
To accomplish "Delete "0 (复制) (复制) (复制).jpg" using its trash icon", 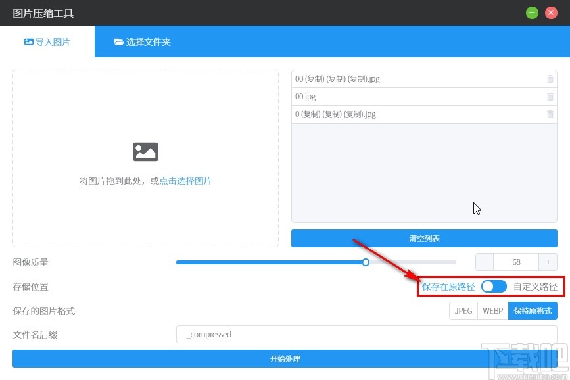I will (550, 114).
